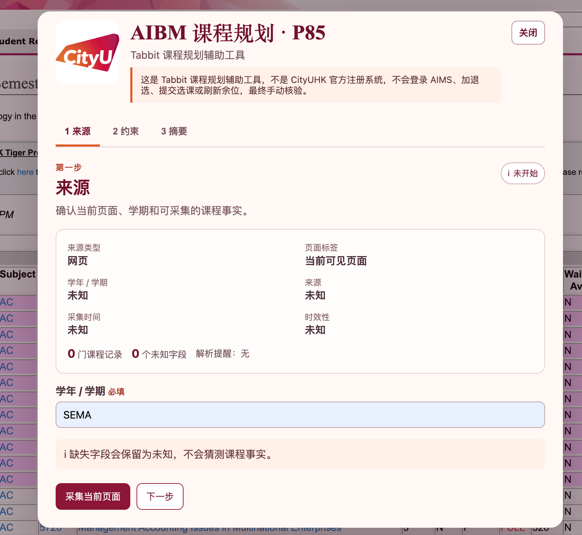Open the 2 约束 tab

tap(126, 131)
